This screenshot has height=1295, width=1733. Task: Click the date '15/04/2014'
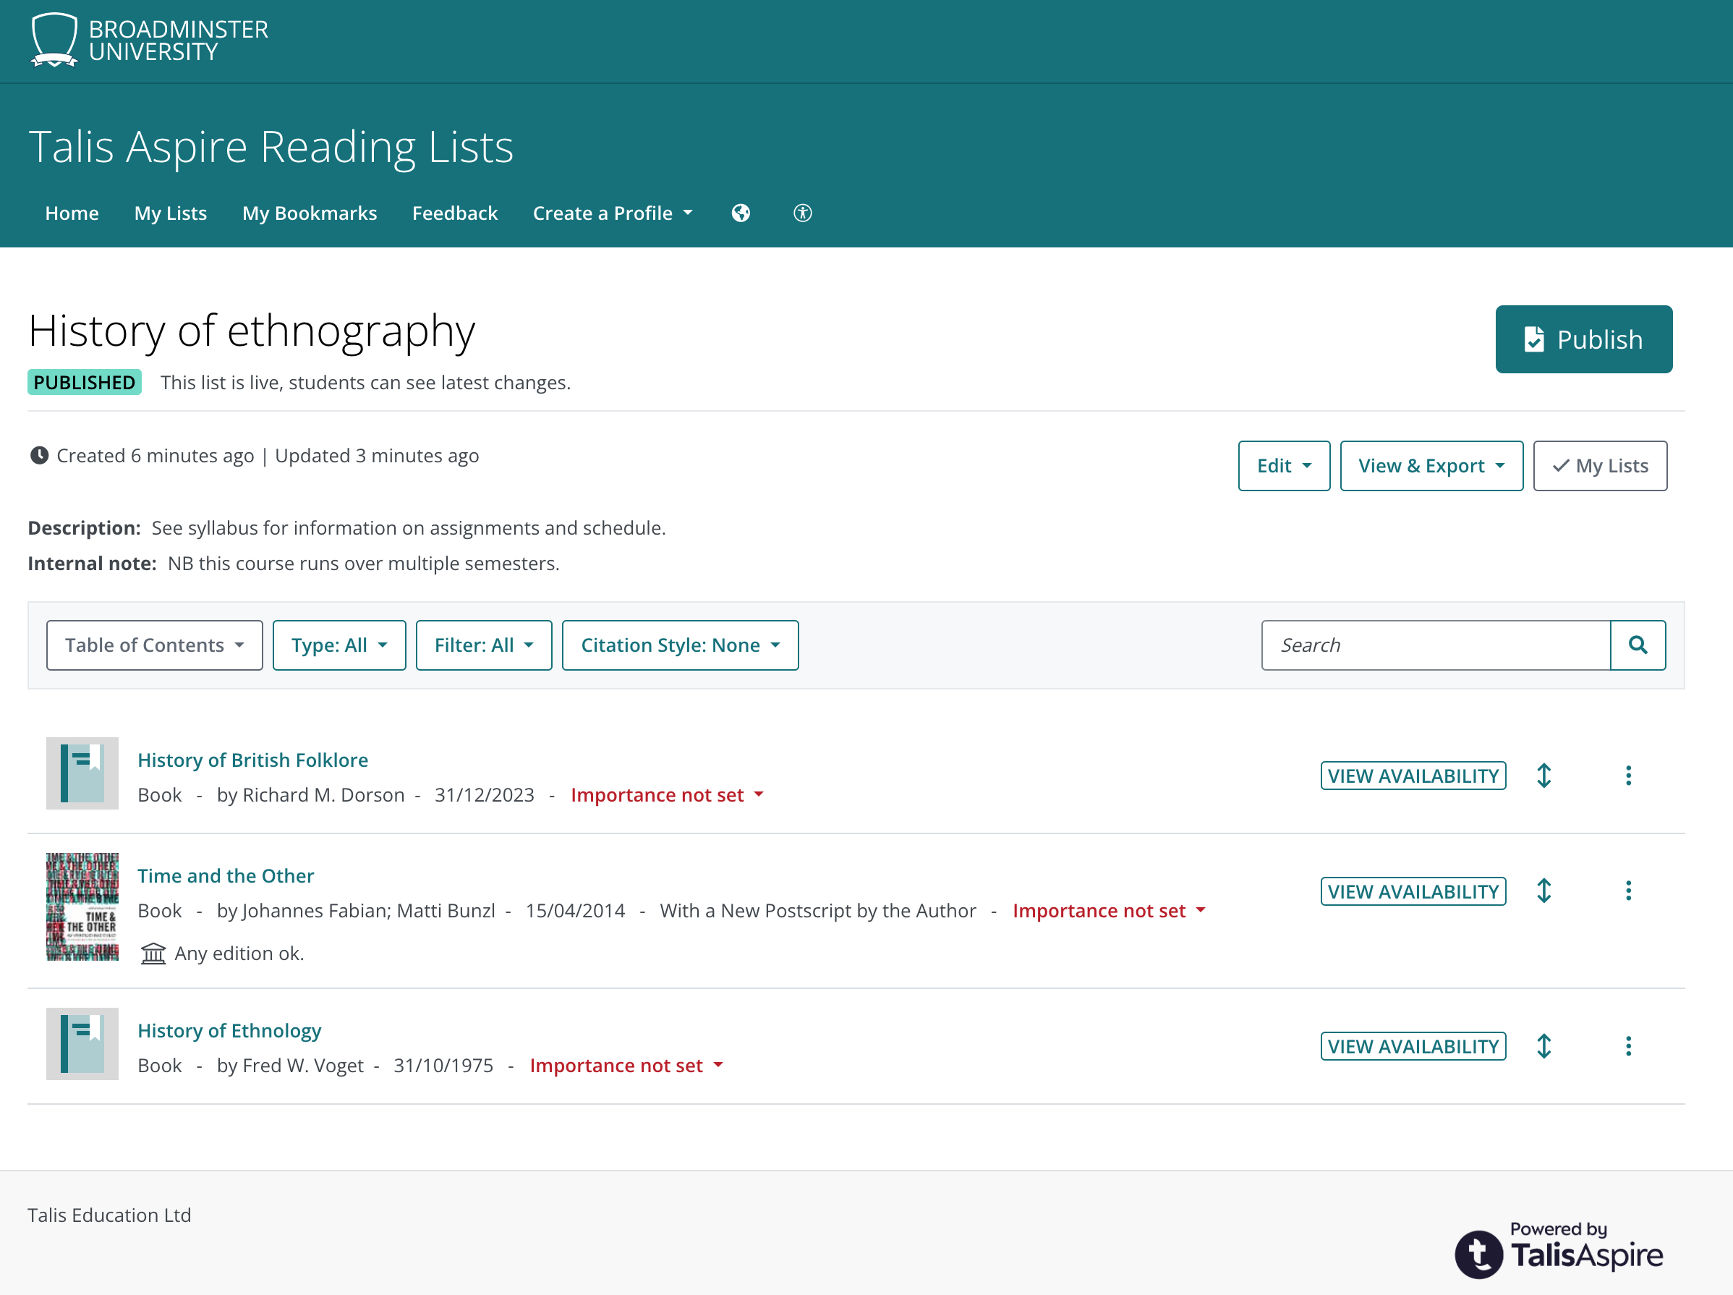point(575,910)
